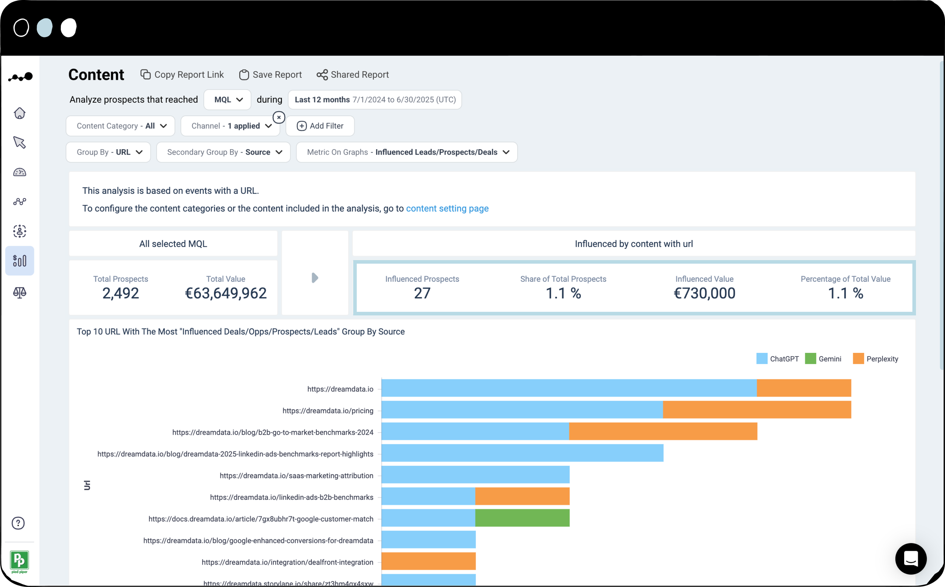
Task: Click the linkedin-ads-benchmarks-report-highlights URL label
Action: point(235,454)
